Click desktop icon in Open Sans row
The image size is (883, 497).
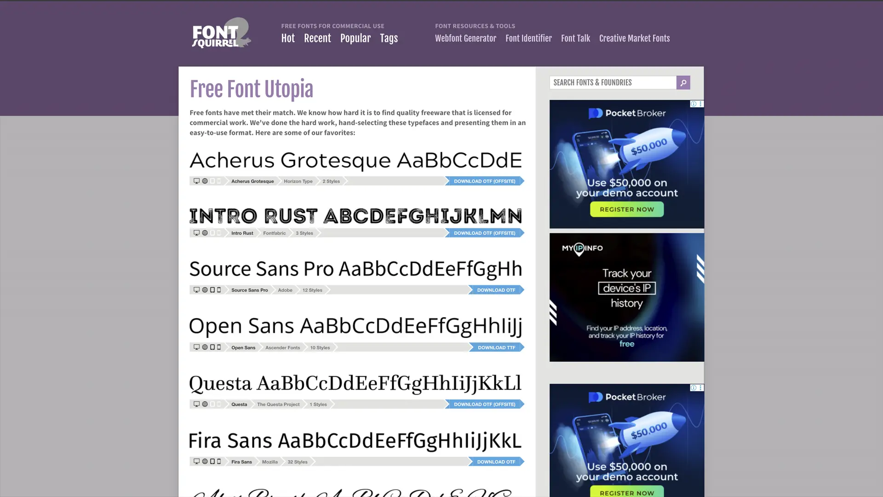[x=196, y=347]
